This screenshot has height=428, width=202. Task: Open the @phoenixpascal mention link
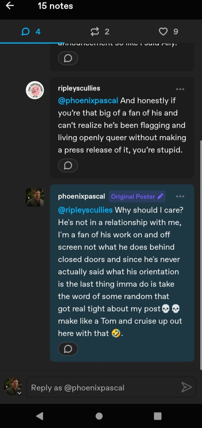click(88, 101)
